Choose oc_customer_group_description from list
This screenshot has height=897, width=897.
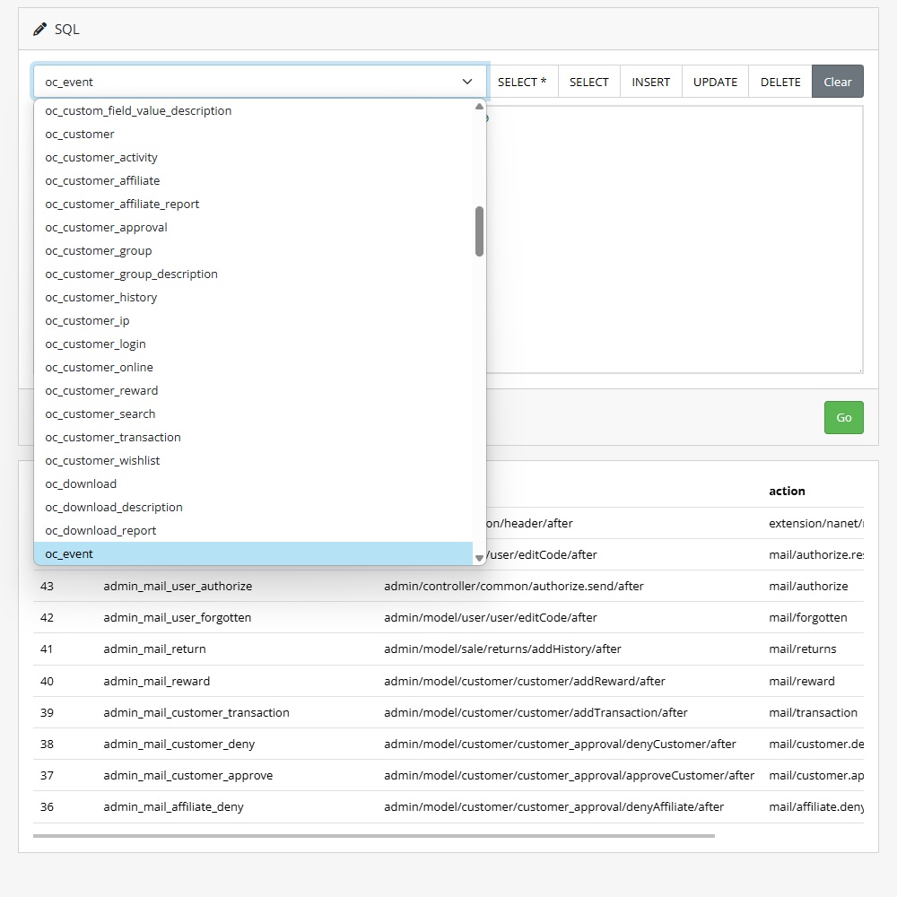pyautogui.click(x=131, y=274)
